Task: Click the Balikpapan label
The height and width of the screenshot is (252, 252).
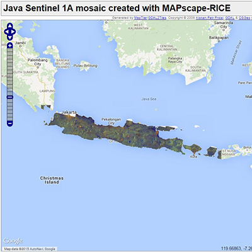Action: 219,38
